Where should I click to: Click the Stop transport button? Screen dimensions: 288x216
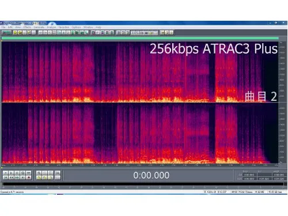click(5, 173)
